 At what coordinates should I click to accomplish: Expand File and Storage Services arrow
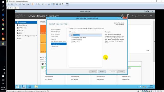pos(36,36)
